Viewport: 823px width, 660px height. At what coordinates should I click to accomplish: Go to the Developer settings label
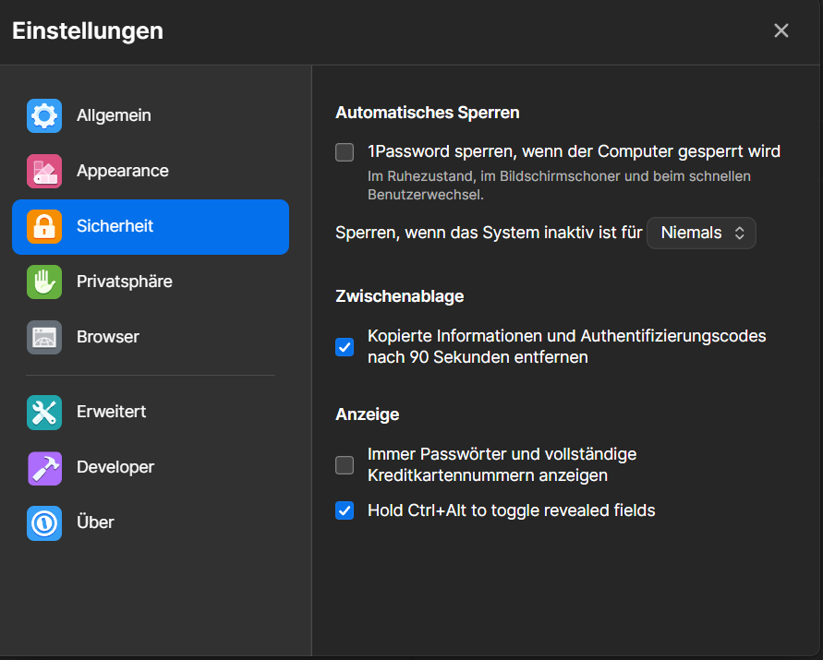[x=115, y=467]
